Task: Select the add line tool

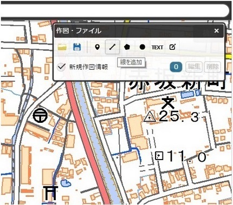Action: click(x=112, y=47)
